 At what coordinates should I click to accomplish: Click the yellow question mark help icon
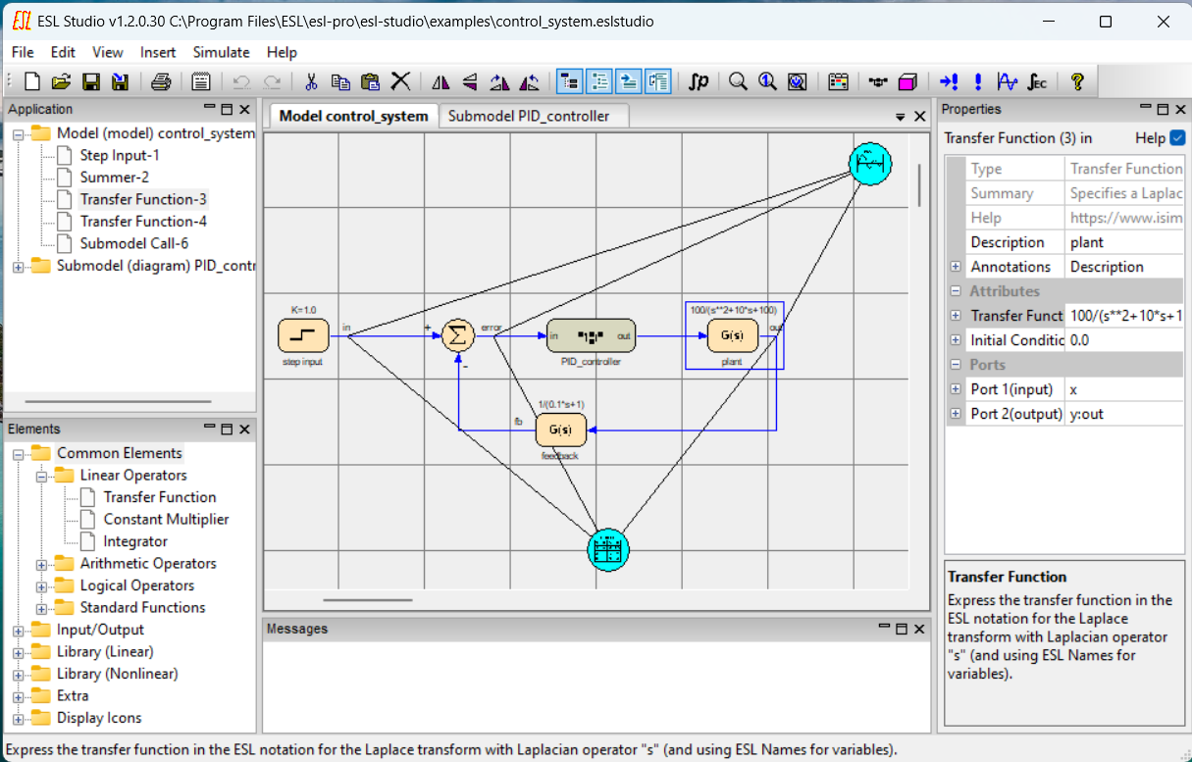pos(1077,82)
